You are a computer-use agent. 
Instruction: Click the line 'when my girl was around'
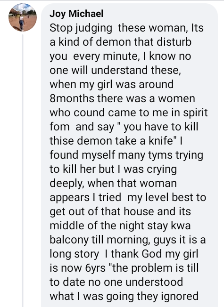[x=112, y=84]
